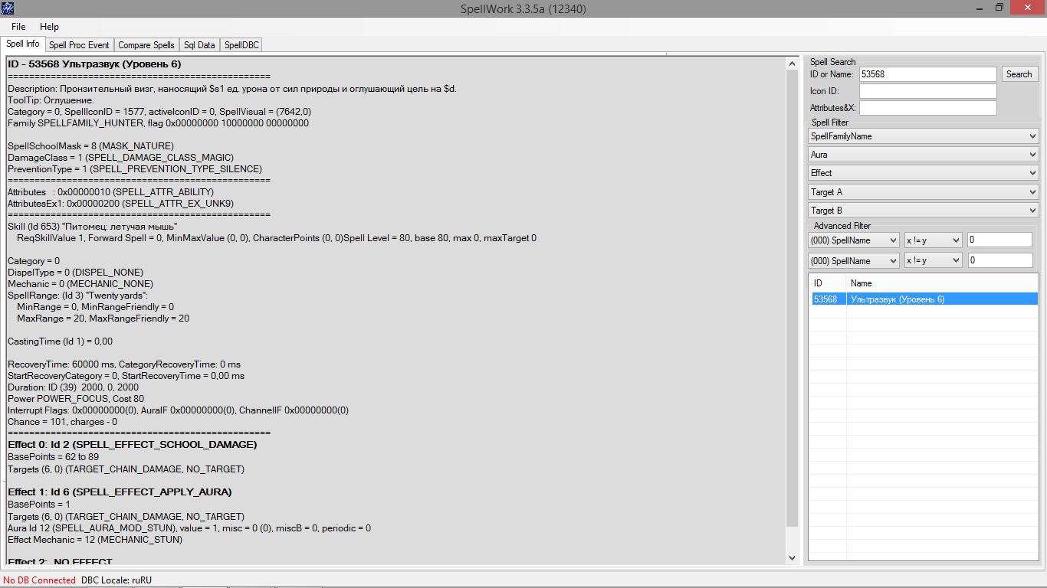Expand the SpellFamilyName filter dropdown

point(924,136)
